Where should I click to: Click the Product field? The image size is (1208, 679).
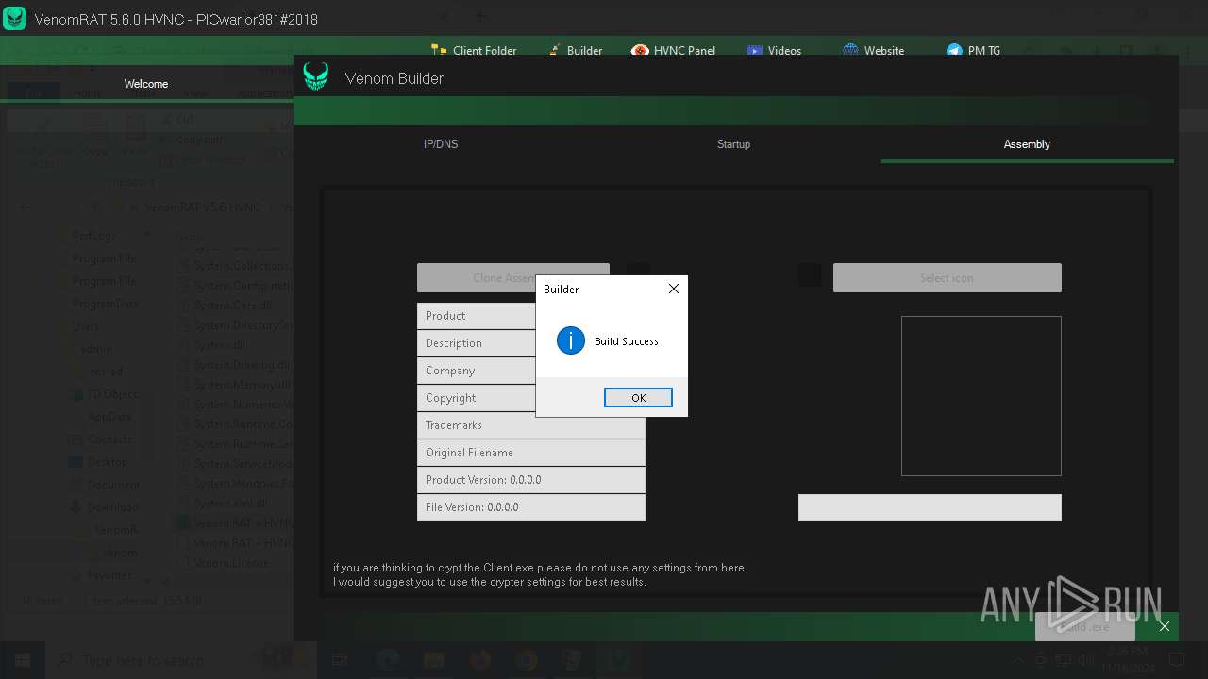click(531, 316)
